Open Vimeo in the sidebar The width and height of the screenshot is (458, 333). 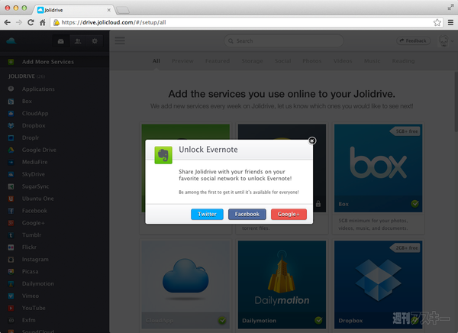pos(55,296)
